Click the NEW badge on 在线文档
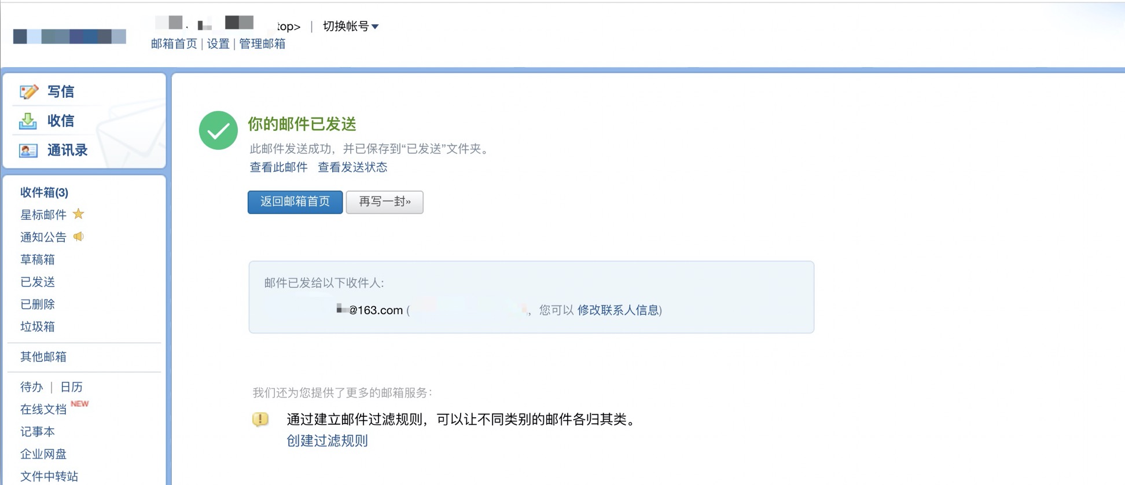This screenshot has height=485, width=1125. coord(80,403)
